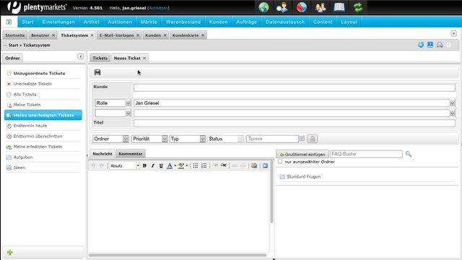Open the Rolle dropdown
The image size is (462, 260).
click(x=113, y=103)
